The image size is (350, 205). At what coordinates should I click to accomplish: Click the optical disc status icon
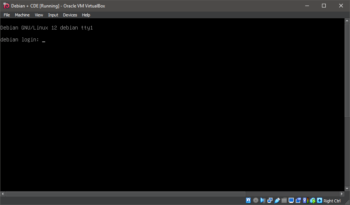point(256,201)
